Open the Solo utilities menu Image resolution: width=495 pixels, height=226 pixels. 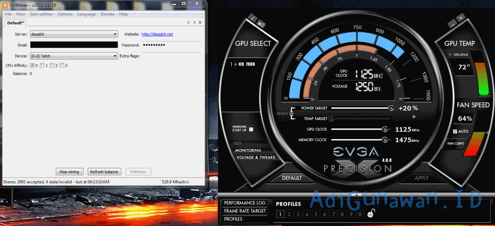click(x=41, y=14)
